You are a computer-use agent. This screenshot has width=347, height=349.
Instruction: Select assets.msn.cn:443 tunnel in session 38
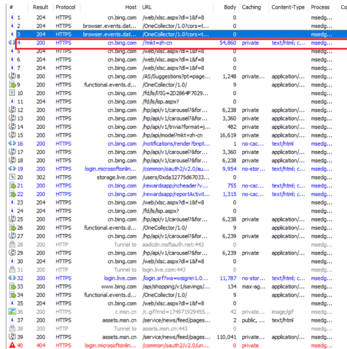pos(165,328)
